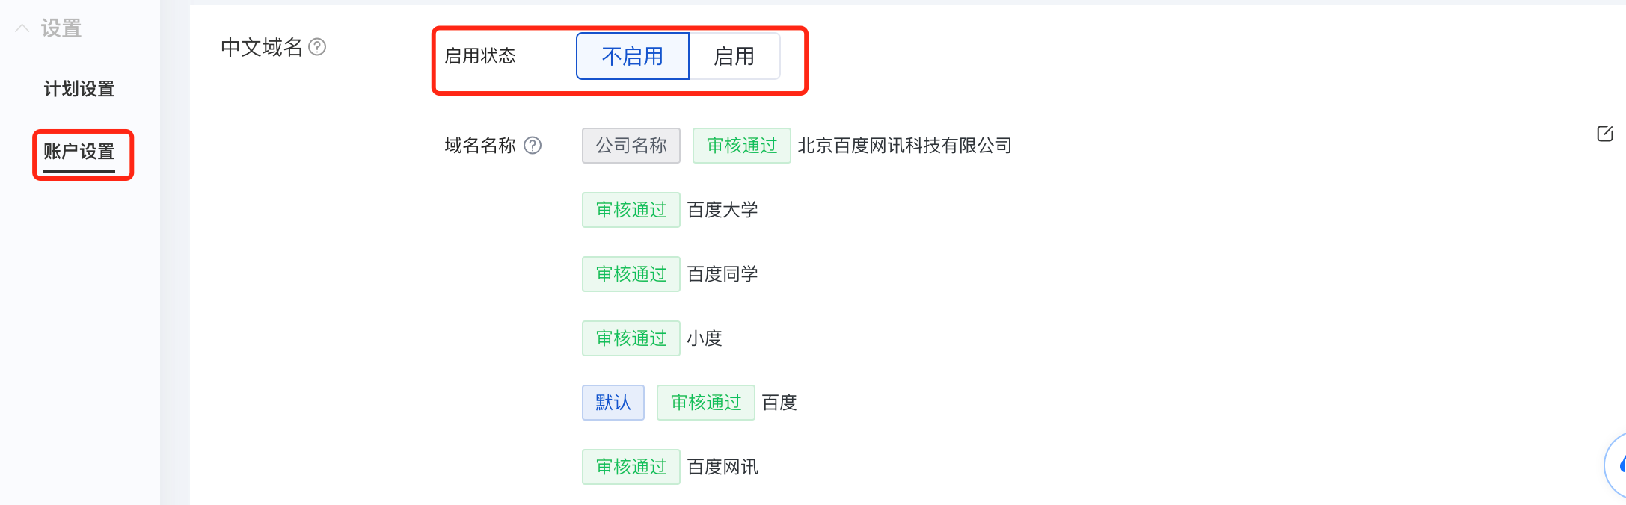Click 审核通过 tag beside 百度大学
The height and width of the screenshot is (505, 1626).
(x=631, y=210)
